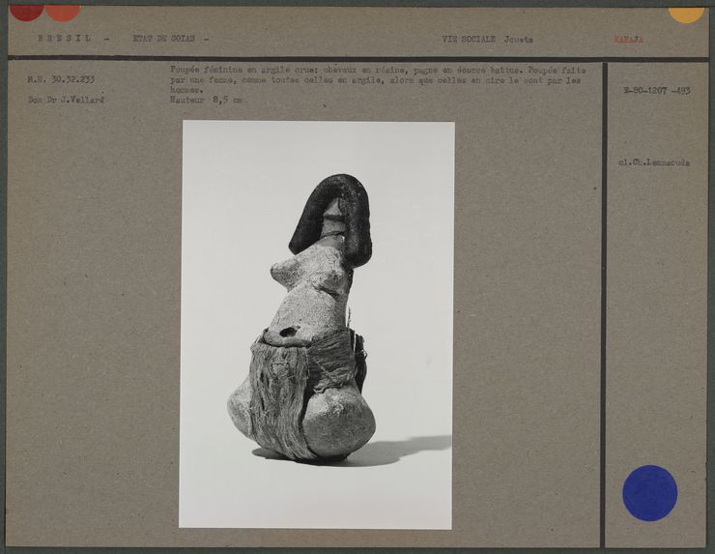Click the dark red dot at top-left
This screenshot has width=715, height=554.
pos(26,11)
